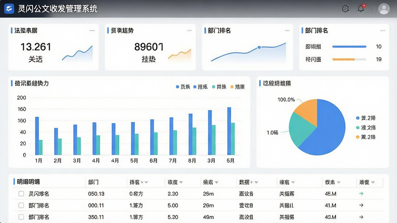The width and height of the screenshot is (397, 223).
Task: Click the 000.11 cell
Action: [96, 206]
